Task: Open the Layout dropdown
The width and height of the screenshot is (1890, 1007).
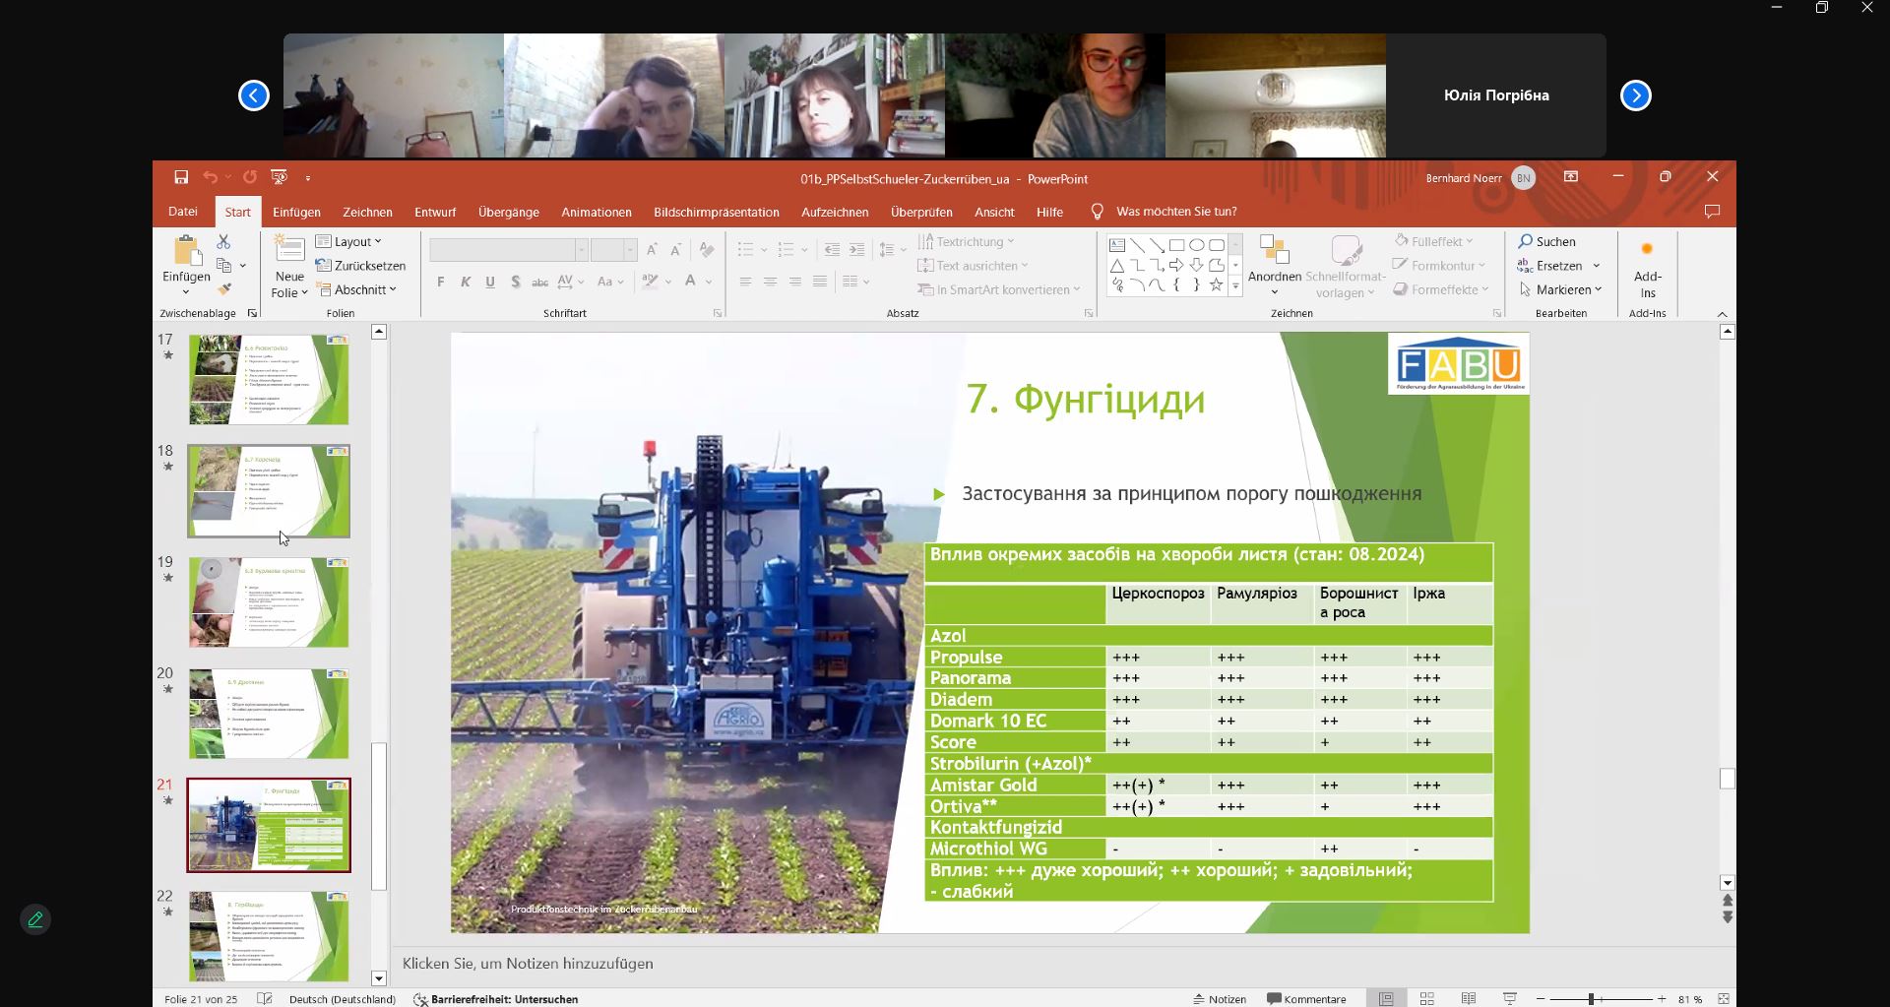Action: [x=348, y=241]
